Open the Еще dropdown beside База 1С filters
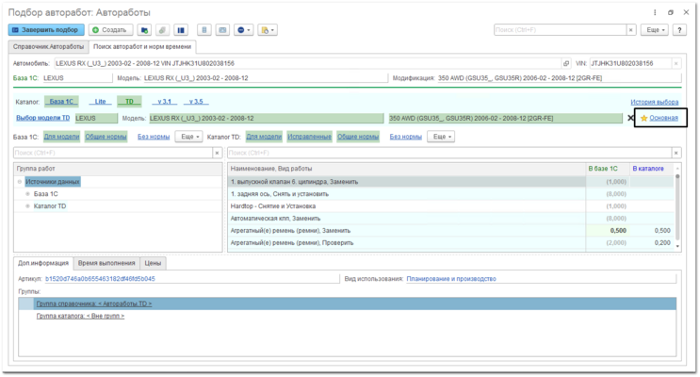The width and height of the screenshot is (700, 377). 189,137
